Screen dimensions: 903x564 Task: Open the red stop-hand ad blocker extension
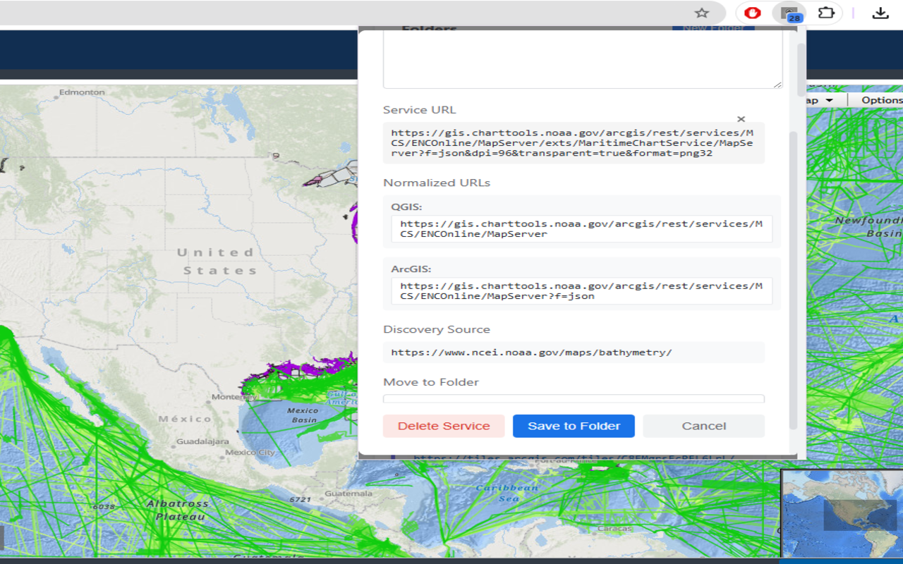click(753, 13)
